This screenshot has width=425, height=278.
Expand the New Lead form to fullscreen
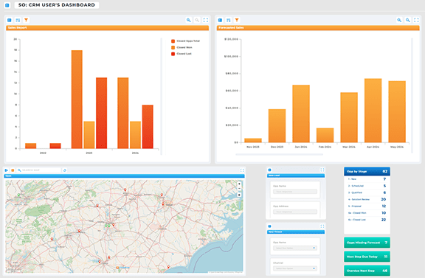(322, 170)
